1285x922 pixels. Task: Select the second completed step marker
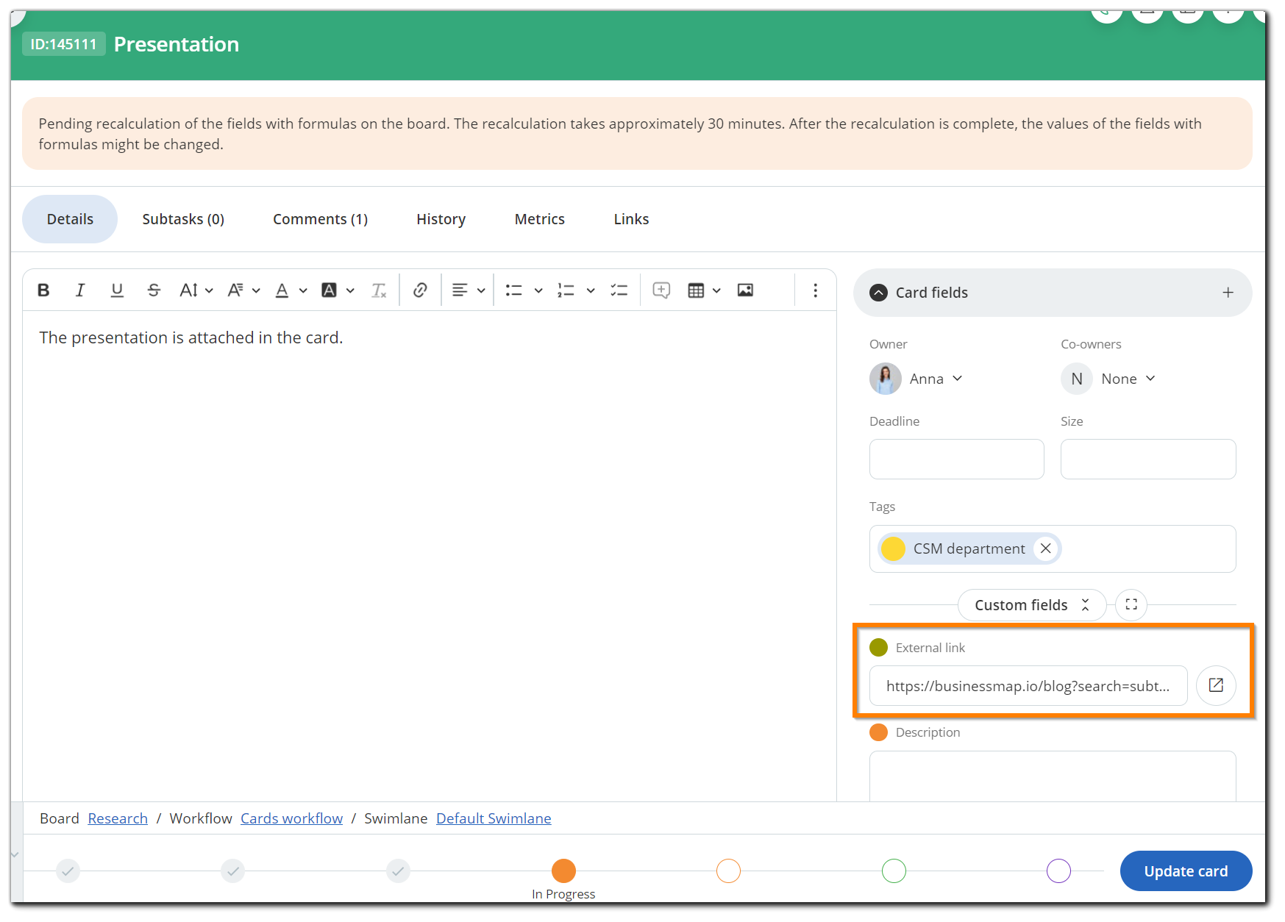232,871
